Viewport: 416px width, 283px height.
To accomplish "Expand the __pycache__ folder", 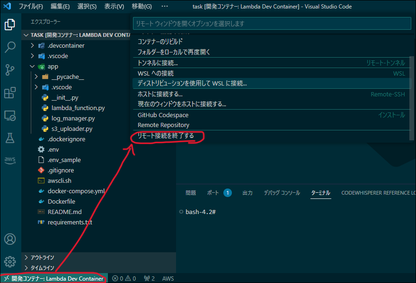I will [36, 77].
